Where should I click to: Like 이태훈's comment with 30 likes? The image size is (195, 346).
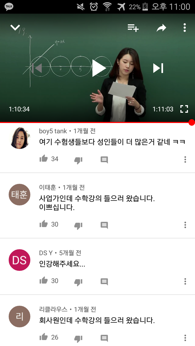click(44, 224)
